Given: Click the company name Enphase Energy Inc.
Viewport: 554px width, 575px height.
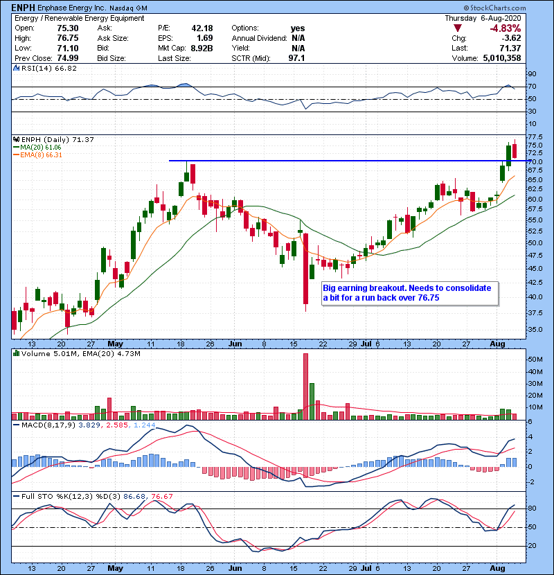Looking at the screenshot, I should (x=71, y=8).
